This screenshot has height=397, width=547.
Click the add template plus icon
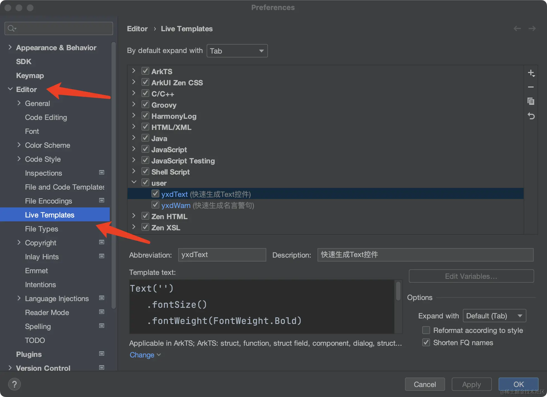pyautogui.click(x=531, y=73)
